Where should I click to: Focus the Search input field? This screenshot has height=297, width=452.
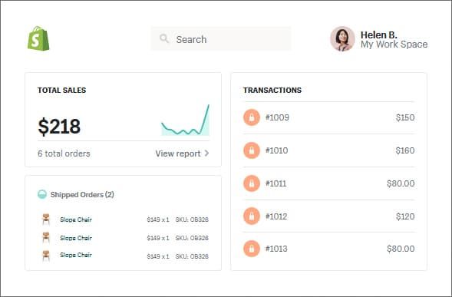[x=221, y=39]
